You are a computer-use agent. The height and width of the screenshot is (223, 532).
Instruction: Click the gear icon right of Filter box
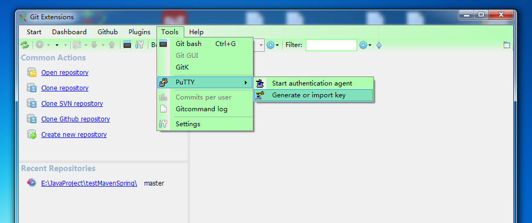pos(363,45)
